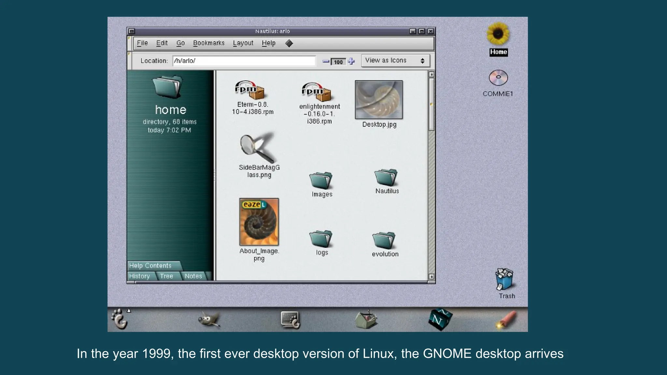Zoom out with the minus button
The width and height of the screenshot is (667, 375).
pyautogui.click(x=326, y=61)
